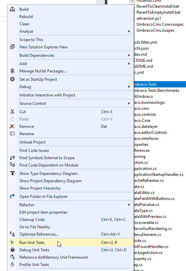Click the Build icon in the context menu
This screenshot has width=186, height=271.
[x=12, y=9]
